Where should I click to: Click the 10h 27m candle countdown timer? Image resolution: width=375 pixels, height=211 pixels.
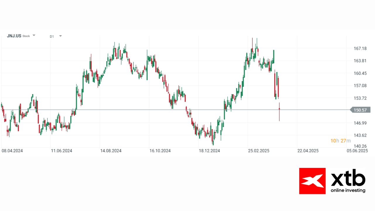click(x=340, y=141)
